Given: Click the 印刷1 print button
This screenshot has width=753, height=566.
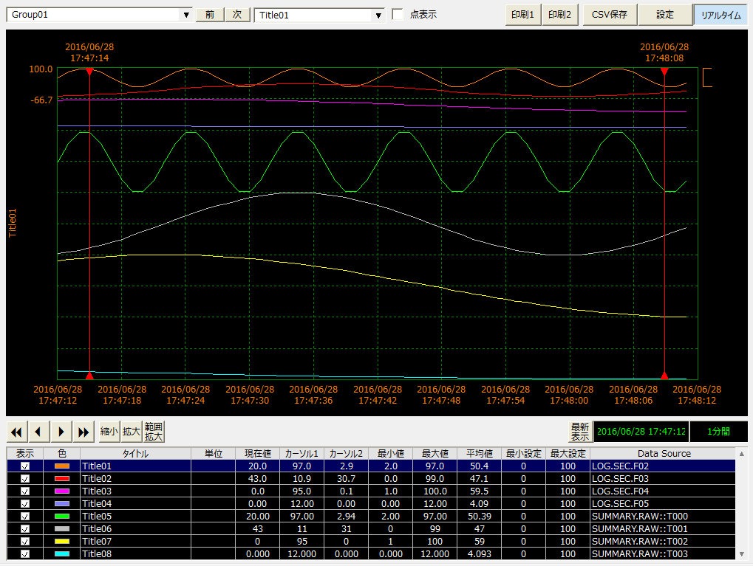Looking at the screenshot, I should [x=522, y=15].
